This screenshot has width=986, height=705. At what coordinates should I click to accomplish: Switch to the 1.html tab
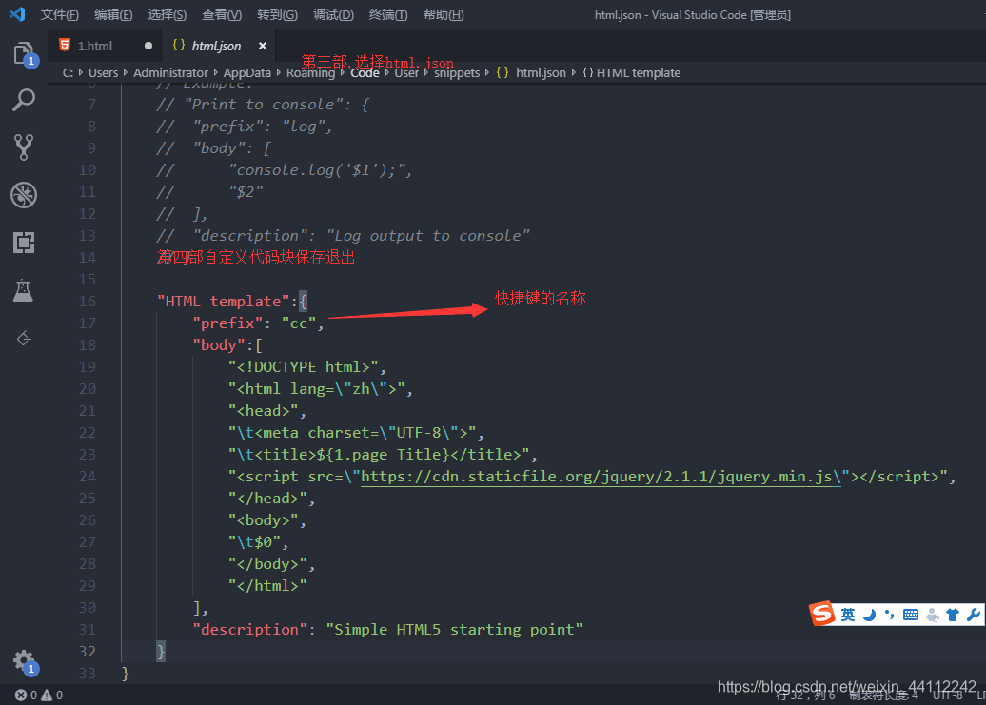tap(95, 46)
